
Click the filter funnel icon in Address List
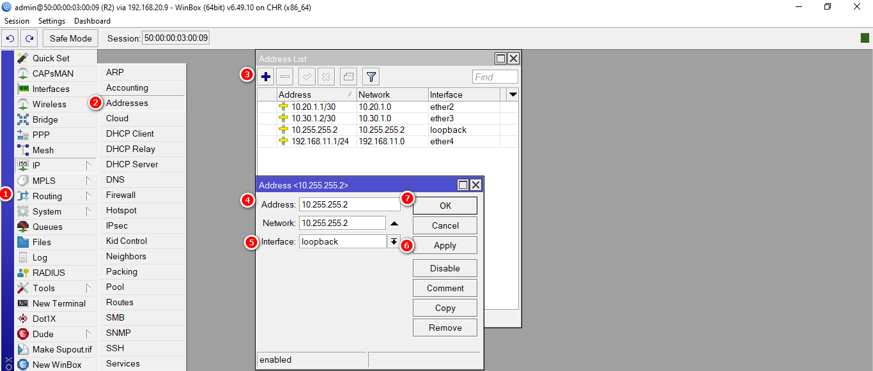pyautogui.click(x=371, y=77)
